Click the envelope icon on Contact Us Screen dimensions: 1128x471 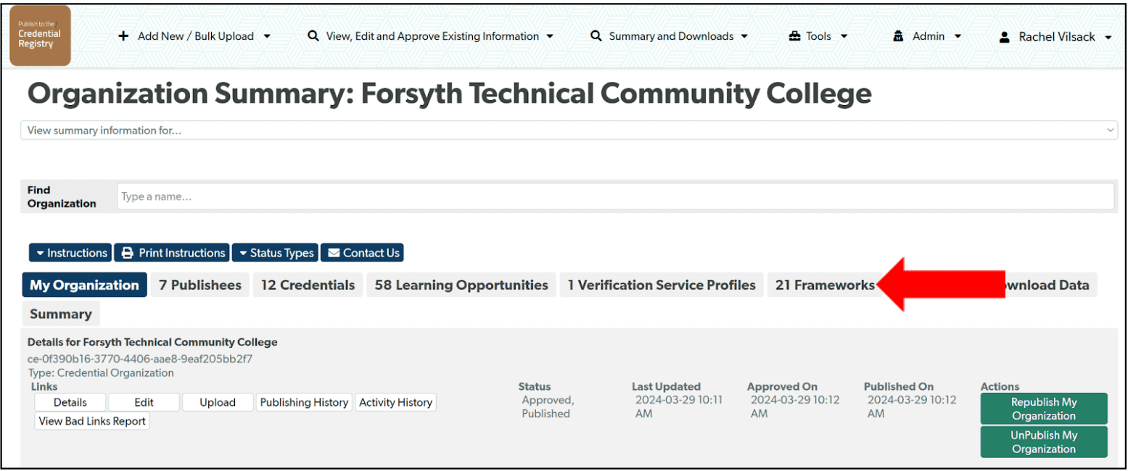click(x=335, y=252)
